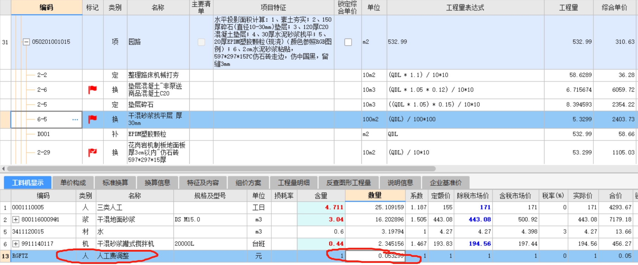Click the 含量 column header
This screenshot has height=265, width=638.
[321, 196]
